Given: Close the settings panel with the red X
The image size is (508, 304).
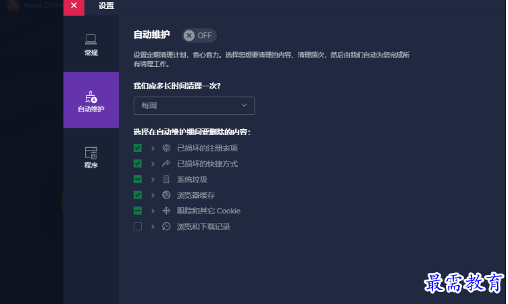Looking at the screenshot, I should pos(74,7).
